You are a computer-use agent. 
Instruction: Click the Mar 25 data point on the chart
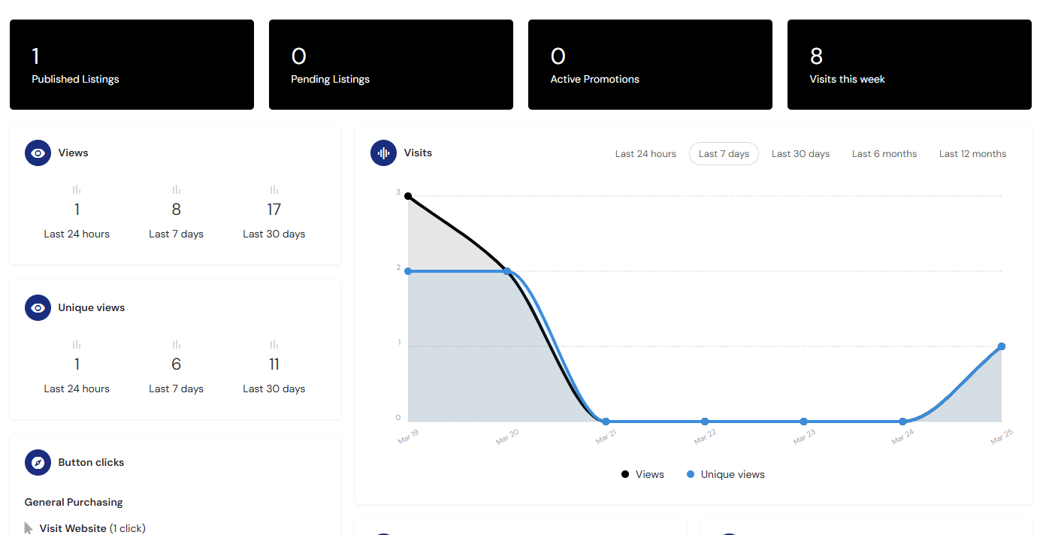[1002, 346]
